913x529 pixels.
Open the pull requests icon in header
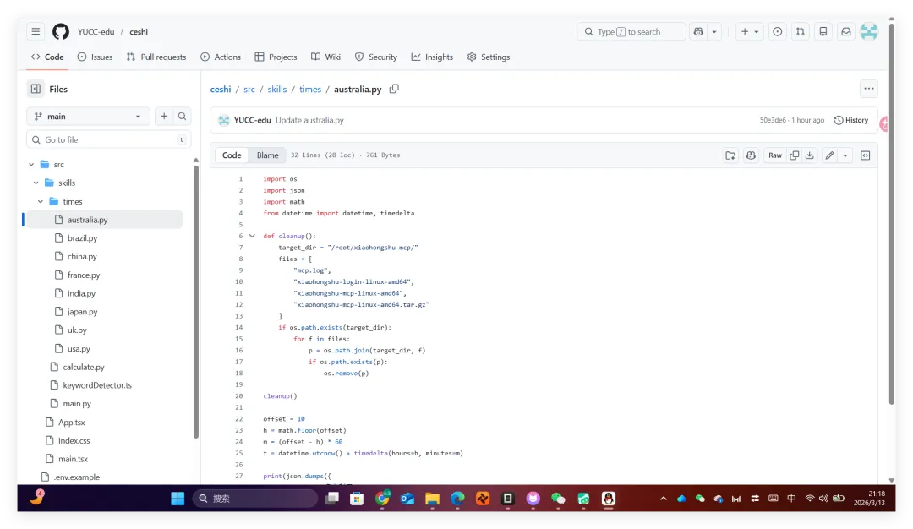click(801, 31)
